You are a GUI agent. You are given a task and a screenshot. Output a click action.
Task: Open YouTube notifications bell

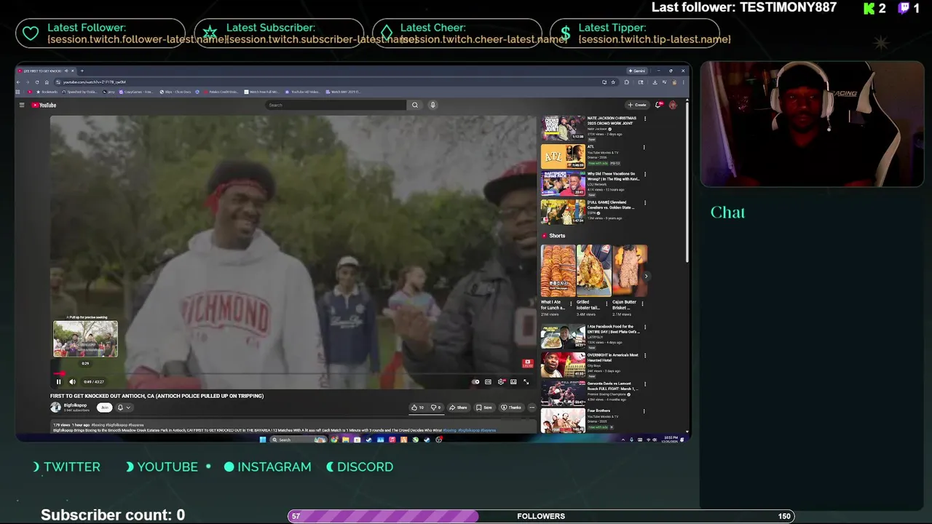[659, 105]
